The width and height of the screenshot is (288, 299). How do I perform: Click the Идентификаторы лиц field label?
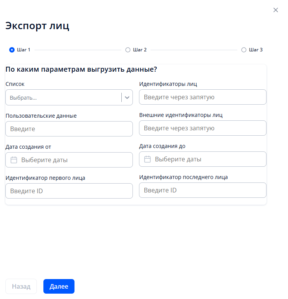[x=168, y=84]
